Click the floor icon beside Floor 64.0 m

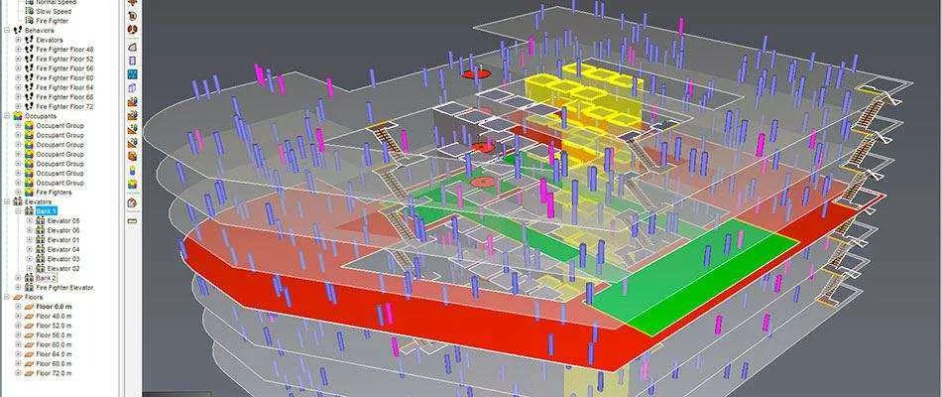pos(29,354)
